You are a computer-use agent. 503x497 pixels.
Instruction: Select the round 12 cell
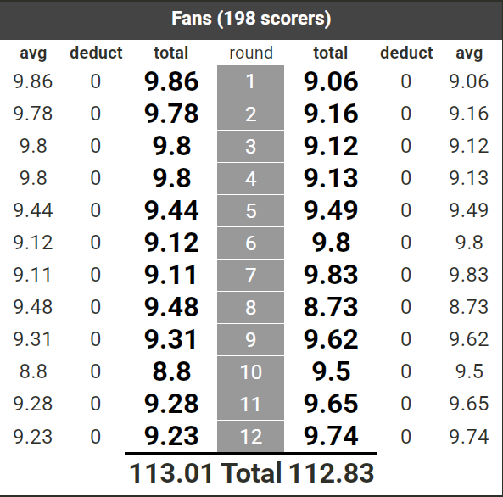pyautogui.click(x=250, y=436)
